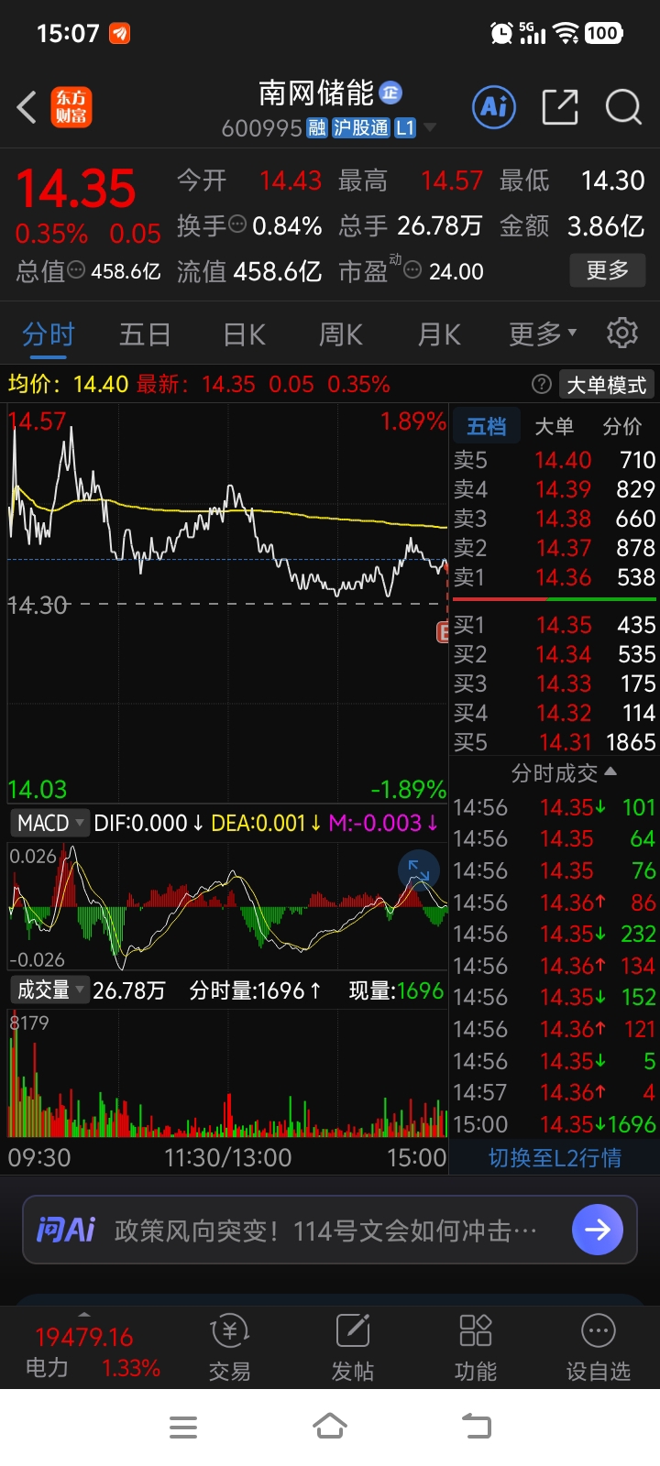This screenshot has width=660, height=1466.
Task: Open the 成交量 indicator dropdown
Action: (49, 990)
